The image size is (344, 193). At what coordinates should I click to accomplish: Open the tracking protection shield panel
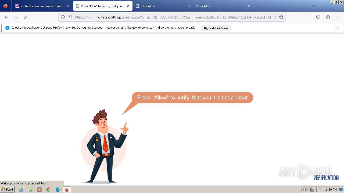point(63,17)
